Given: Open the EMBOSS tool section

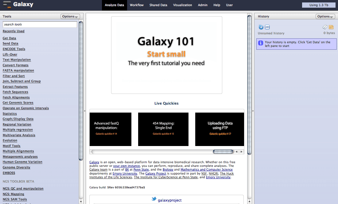Looking at the screenshot, I should [x=9, y=173].
